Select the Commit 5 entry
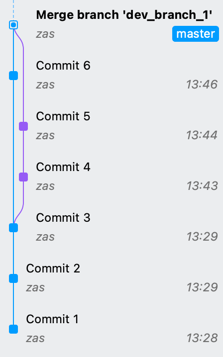 pyautogui.click(x=111, y=126)
